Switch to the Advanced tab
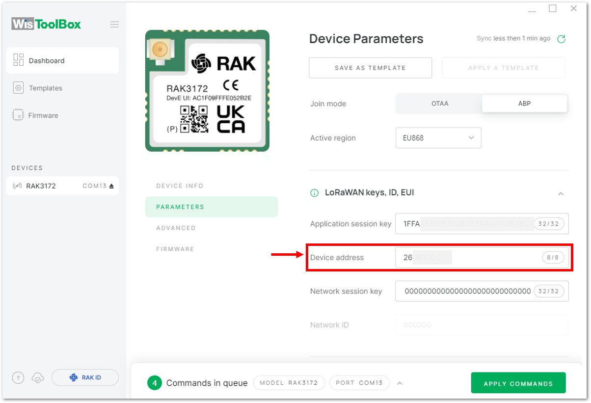Viewport: 591px width, 403px height. [x=176, y=228]
